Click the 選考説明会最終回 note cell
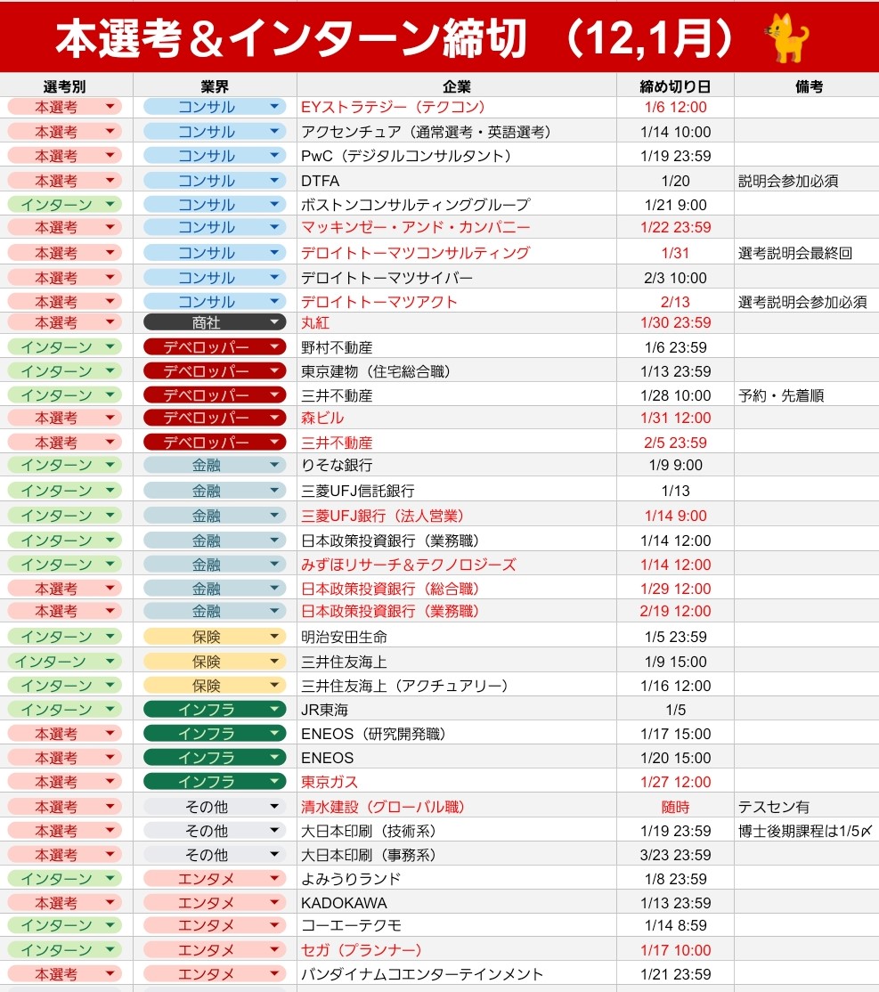The height and width of the screenshot is (992, 879). [807, 253]
